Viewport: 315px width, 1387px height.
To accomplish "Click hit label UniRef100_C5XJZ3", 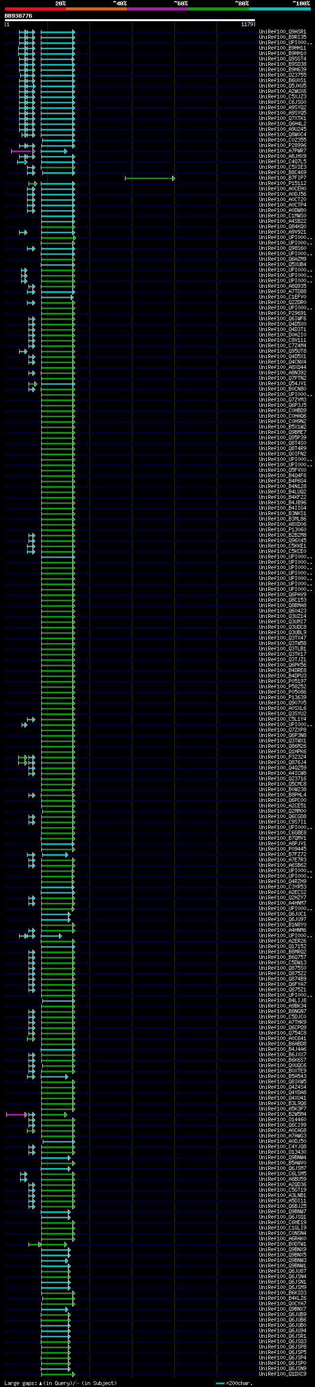I will (x=283, y=97).
